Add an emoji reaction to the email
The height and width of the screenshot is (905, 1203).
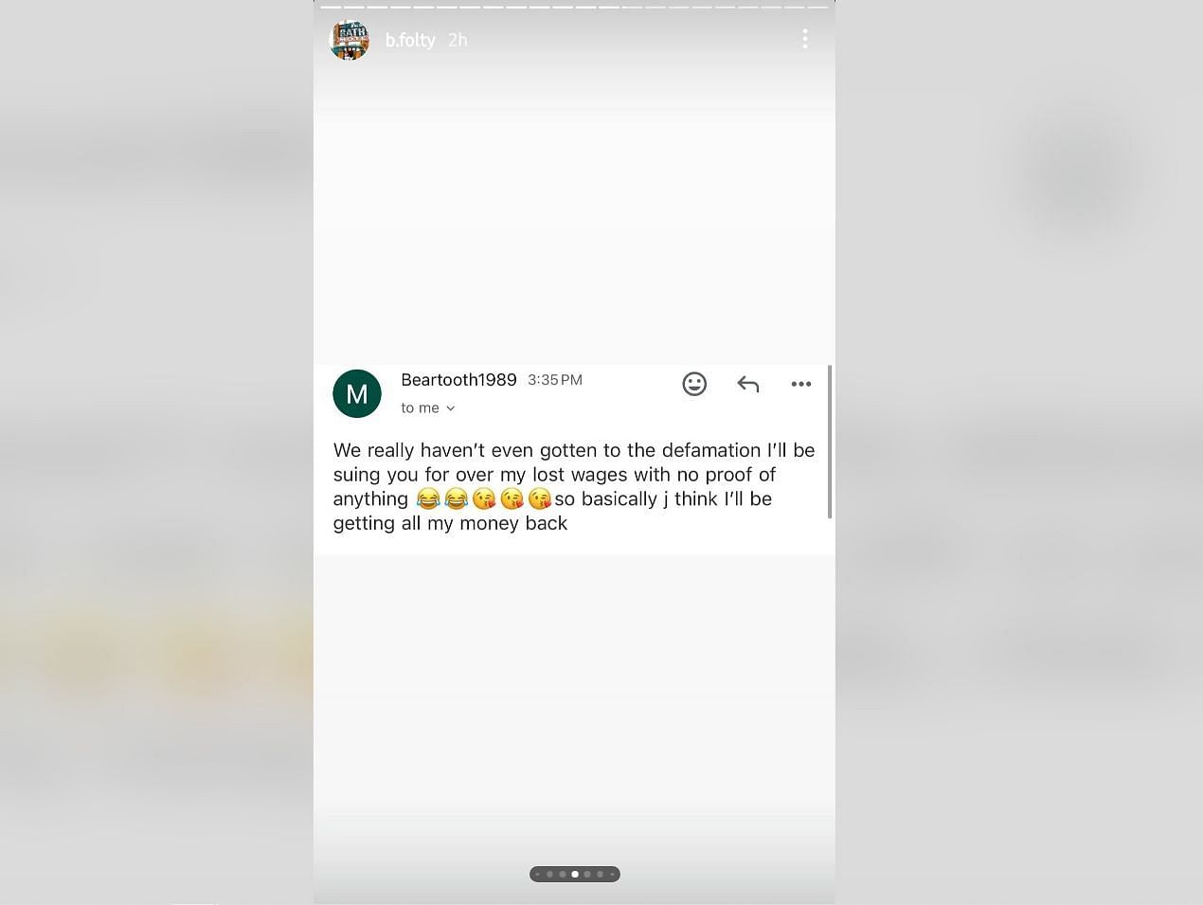(694, 384)
